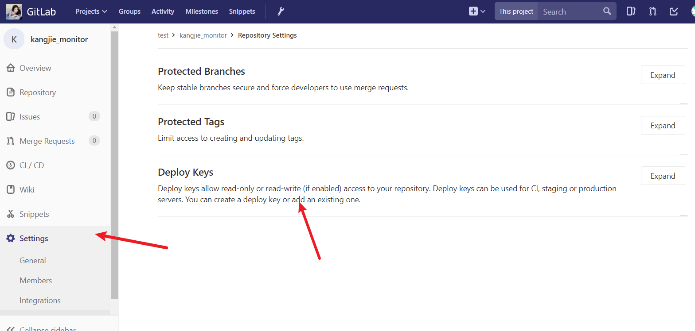
Task: Expand the Protected Tags section
Action: pos(663,126)
